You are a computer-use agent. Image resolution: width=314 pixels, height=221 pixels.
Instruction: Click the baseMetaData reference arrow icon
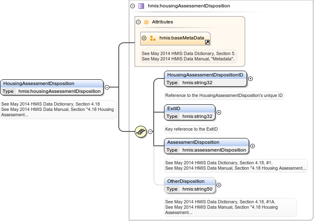tap(207, 42)
